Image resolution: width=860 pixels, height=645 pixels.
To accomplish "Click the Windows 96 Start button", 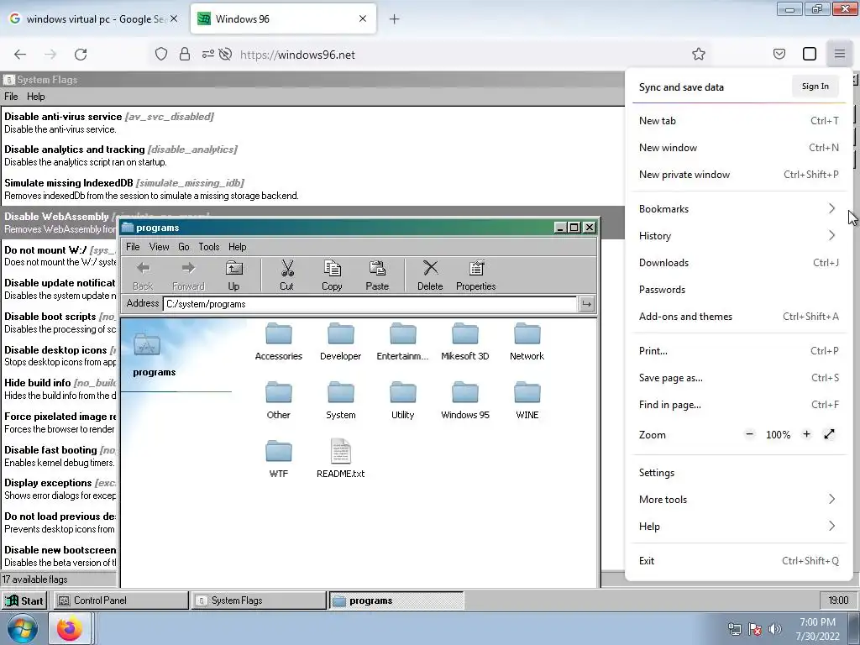I will coord(24,600).
